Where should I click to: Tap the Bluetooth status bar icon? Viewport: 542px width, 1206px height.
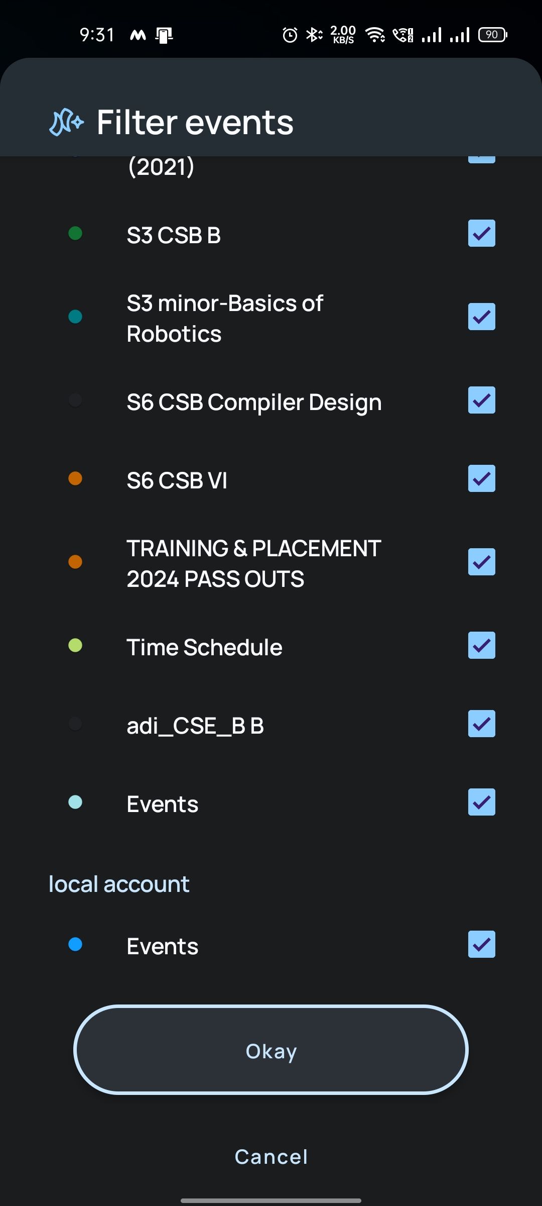pos(314,35)
